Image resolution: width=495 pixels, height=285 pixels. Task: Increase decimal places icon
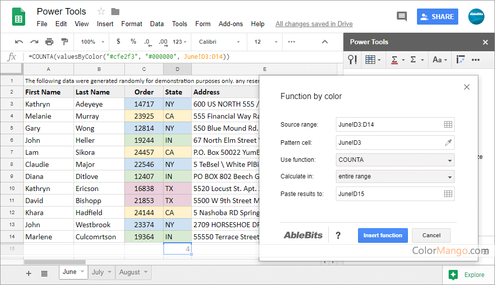pyautogui.click(x=163, y=42)
